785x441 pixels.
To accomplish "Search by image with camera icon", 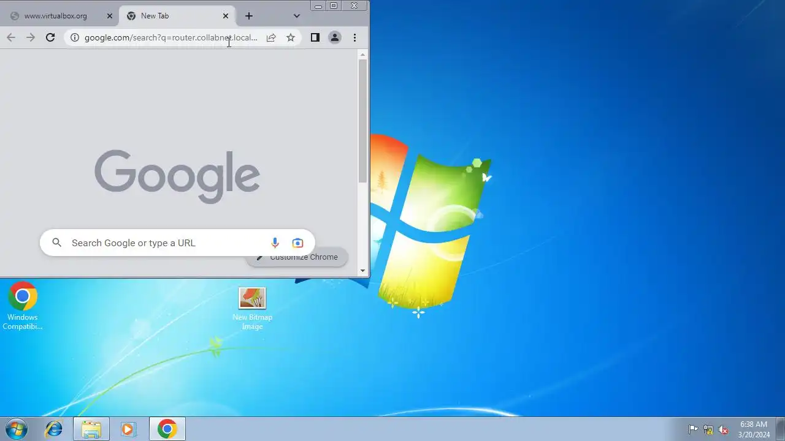I will point(297,243).
